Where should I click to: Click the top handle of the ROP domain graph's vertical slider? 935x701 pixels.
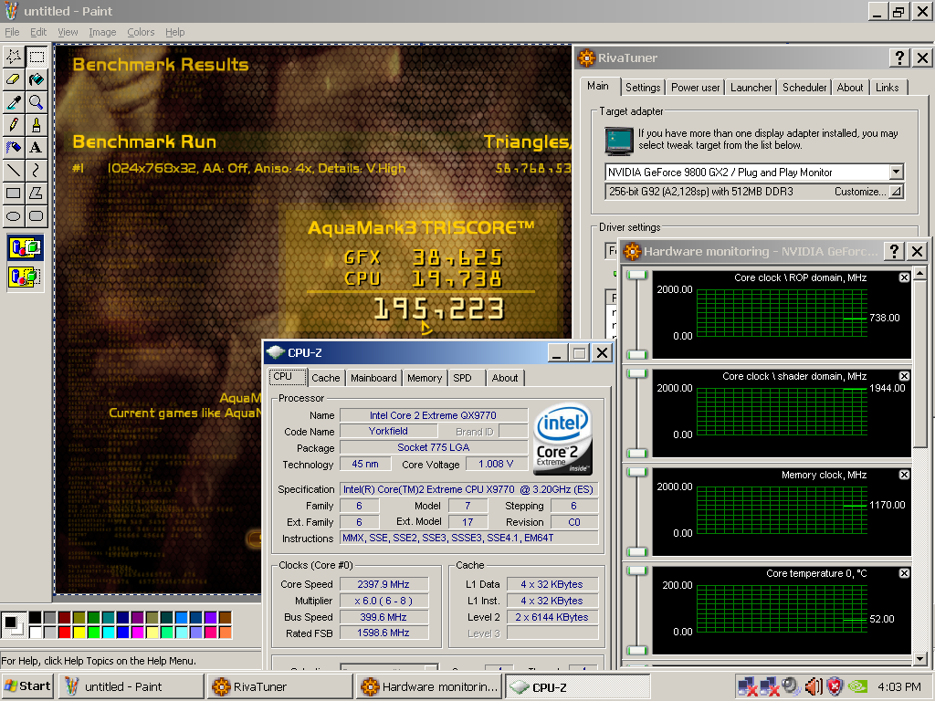637,275
